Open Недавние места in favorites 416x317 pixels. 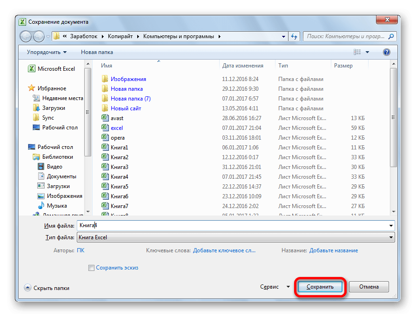click(x=58, y=98)
